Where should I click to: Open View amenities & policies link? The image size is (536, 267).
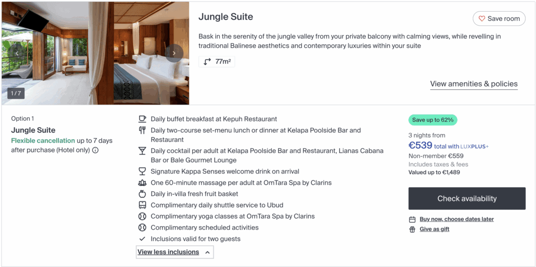click(474, 84)
